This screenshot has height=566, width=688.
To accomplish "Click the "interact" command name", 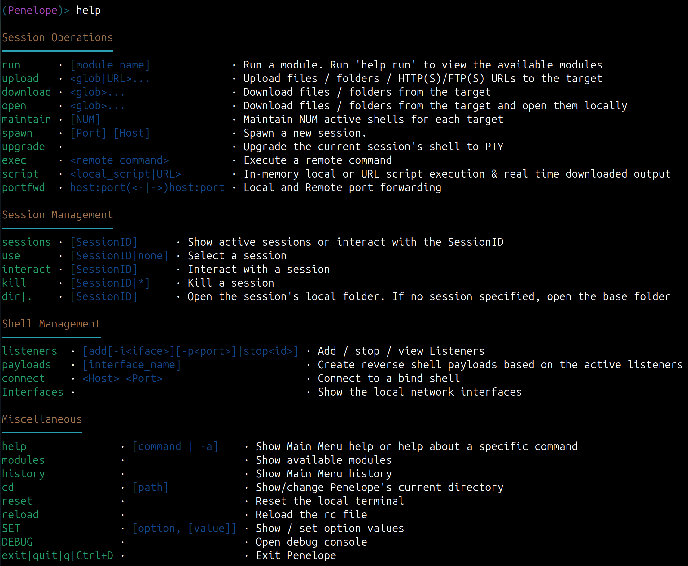I will click(26, 270).
